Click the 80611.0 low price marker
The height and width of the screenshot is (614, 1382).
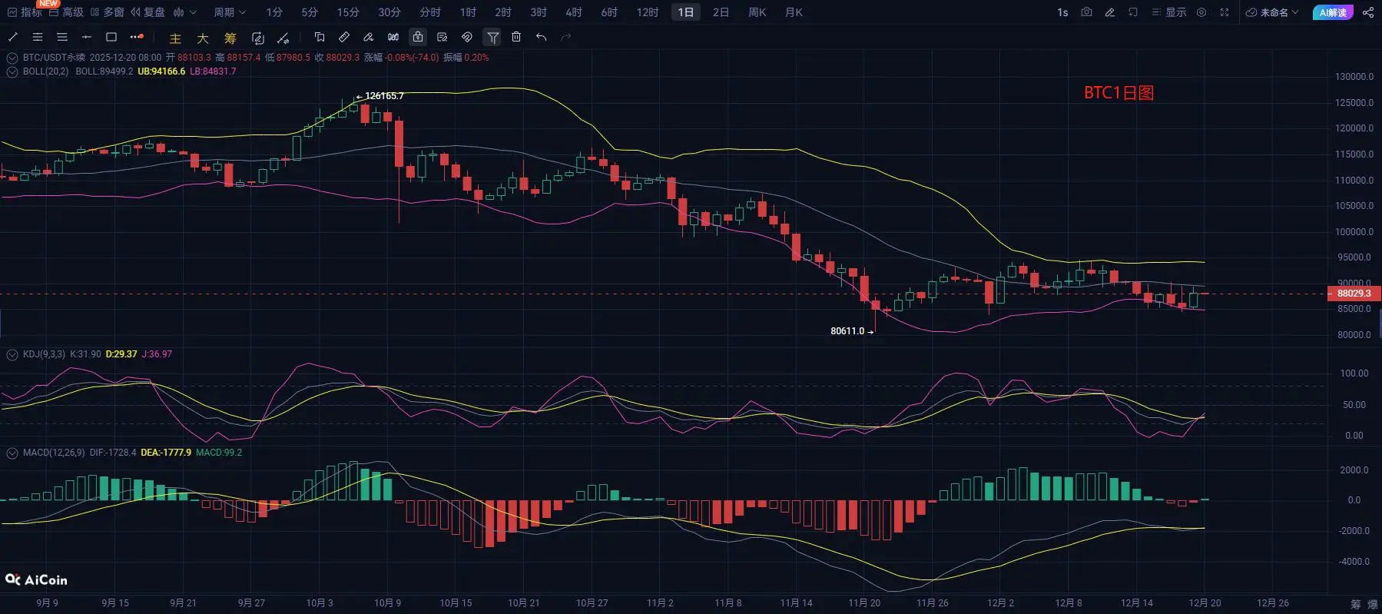pyautogui.click(x=847, y=331)
